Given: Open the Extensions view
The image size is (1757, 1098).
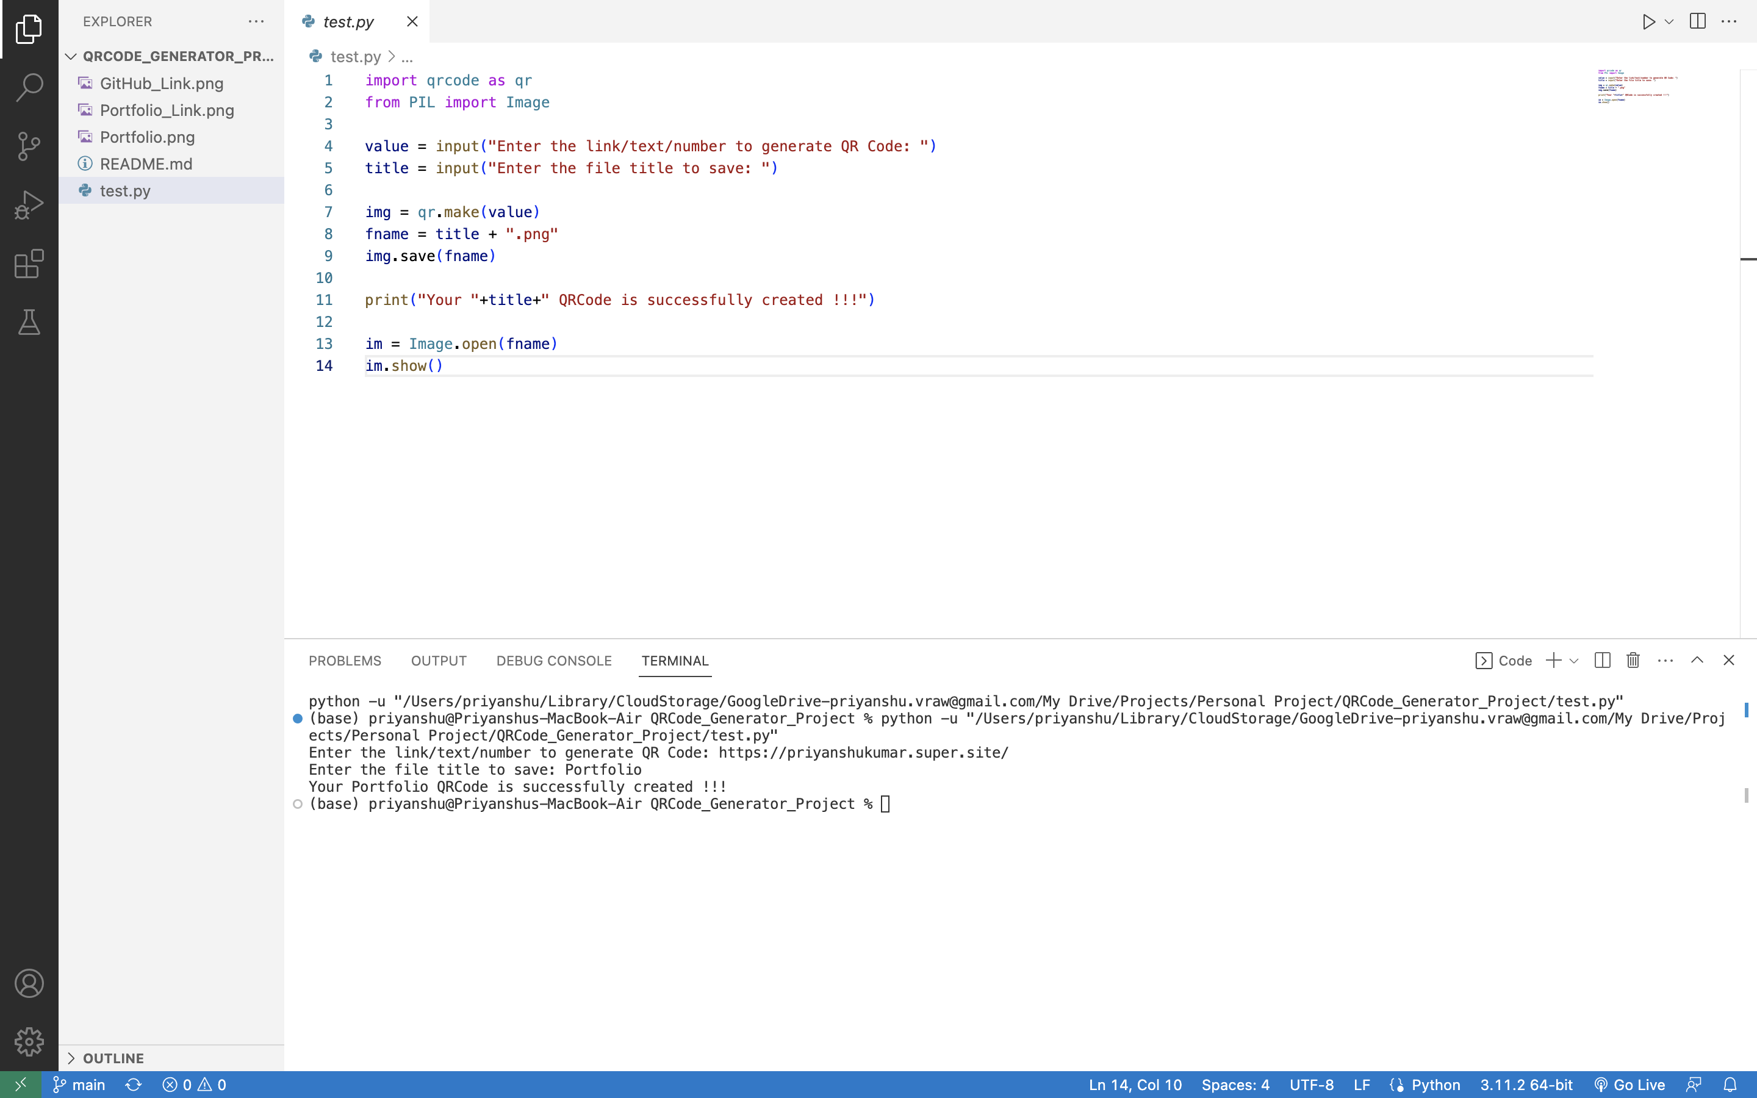Looking at the screenshot, I should (29, 264).
